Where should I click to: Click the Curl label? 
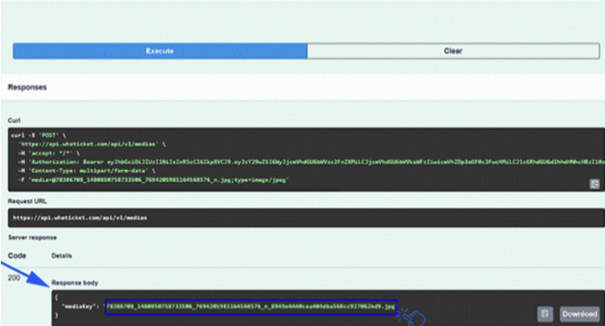pyautogui.click(x=14, y=120)
